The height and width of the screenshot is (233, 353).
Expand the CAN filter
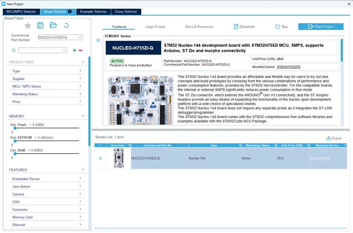pyautogui.click(x=80, y=201)
